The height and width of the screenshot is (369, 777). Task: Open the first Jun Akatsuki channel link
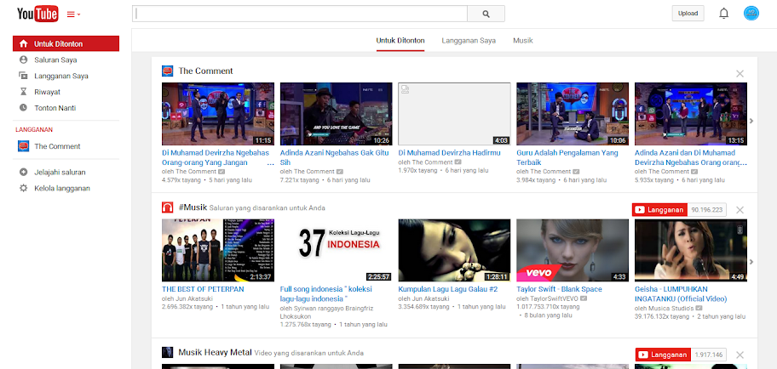coord(193,298)
